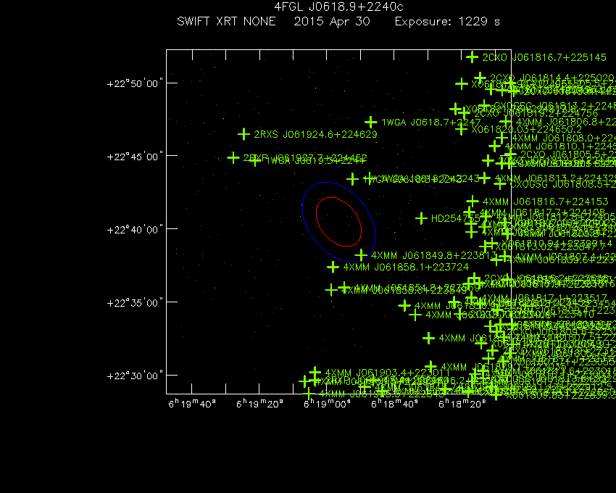616x493 pixels.
Task: Select the 4XMM J061849.8+223813 label
Action: coord(434,255)
